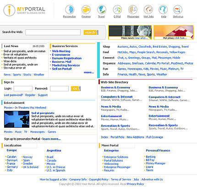
Task: Open the E-Mail icon
Action: tap(117, 10)
